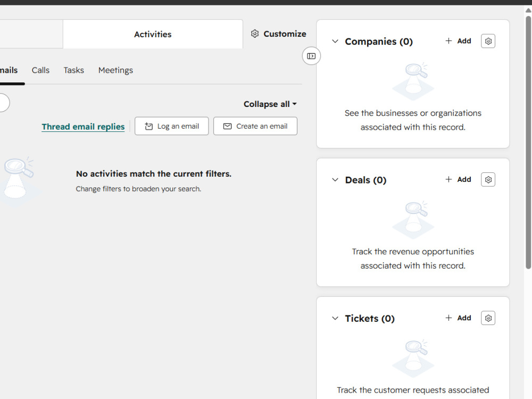Click the plus icon to add deal
Screen dimensions: 532x399
pos(448,179)
